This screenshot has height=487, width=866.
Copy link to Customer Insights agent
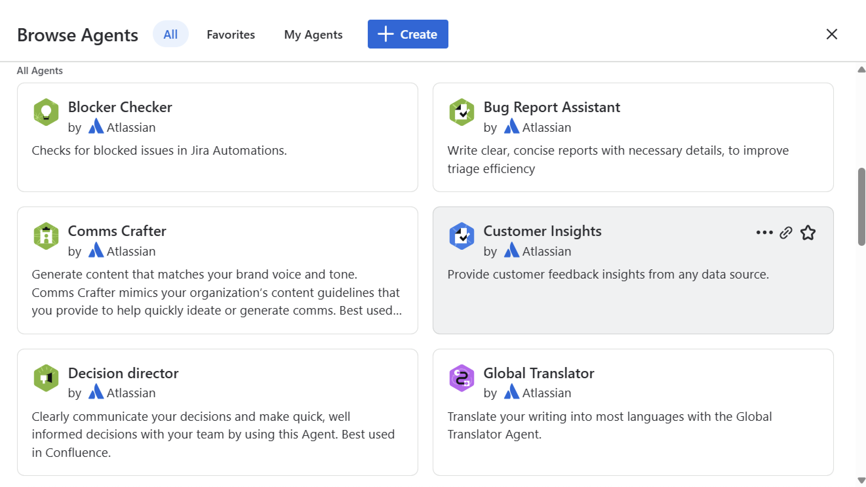(x=786, y=233)
